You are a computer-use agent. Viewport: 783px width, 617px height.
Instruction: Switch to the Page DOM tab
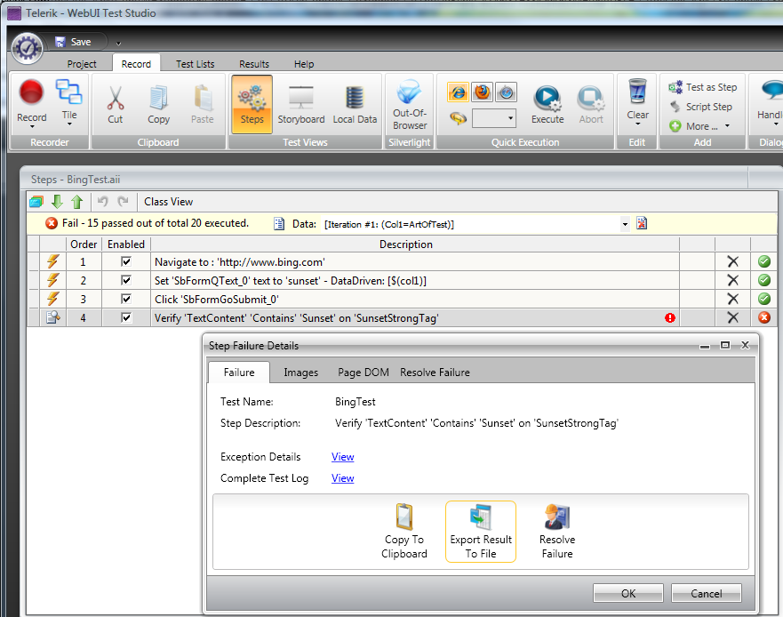(364, 373)
